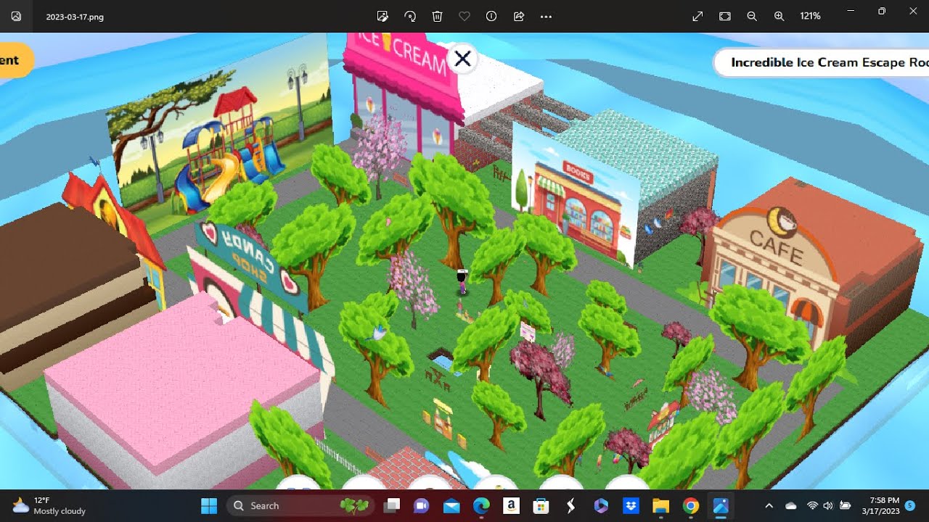Open the See more three-dots menu
The image size is (929, 522).
click(547, 16)
